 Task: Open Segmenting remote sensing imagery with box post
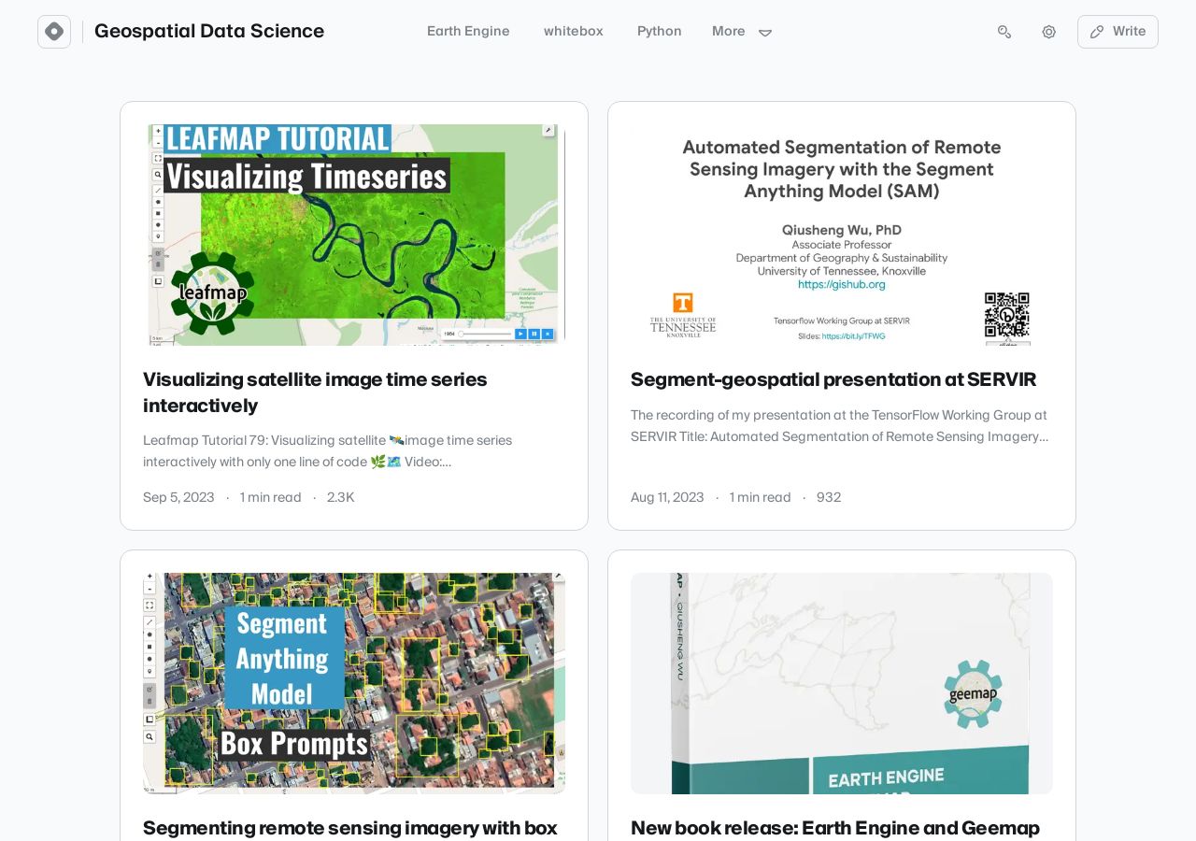(x=350, y=828)
